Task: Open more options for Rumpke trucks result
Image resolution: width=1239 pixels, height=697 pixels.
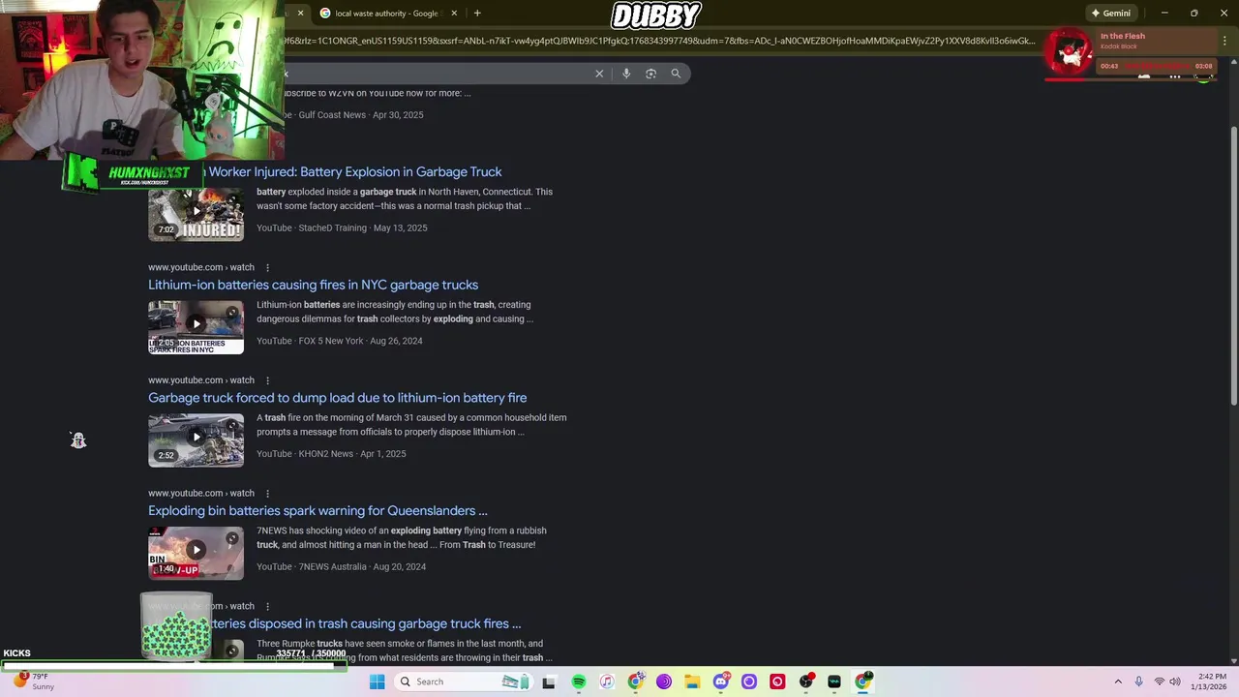Action: (x=267, y=606)
